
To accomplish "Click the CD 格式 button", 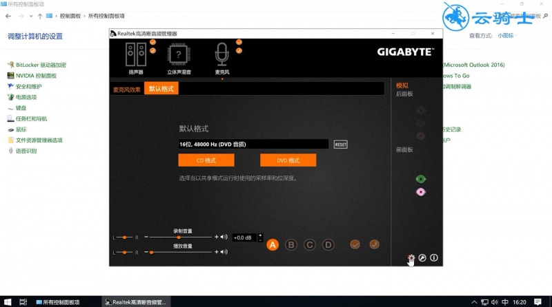I will click(x=206, y=160).
